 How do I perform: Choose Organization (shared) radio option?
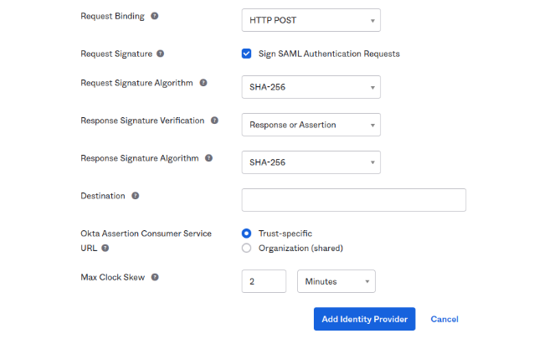pyautogui.click(x=247, y=248)
